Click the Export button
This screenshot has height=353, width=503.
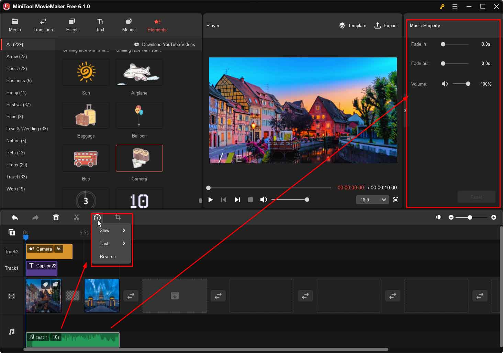click(x=385, y=25)
